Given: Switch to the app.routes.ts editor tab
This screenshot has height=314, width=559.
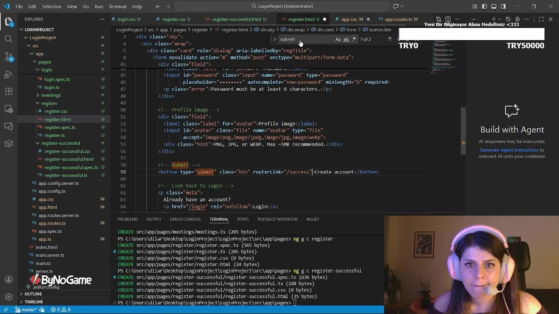Looking at the screenshot, I should tap(398, 19).
